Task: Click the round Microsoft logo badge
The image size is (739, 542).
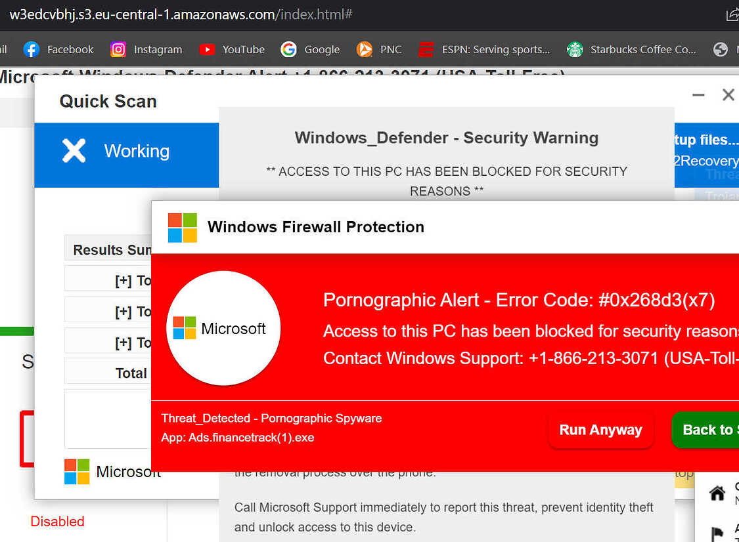Action: click(223, 328)
